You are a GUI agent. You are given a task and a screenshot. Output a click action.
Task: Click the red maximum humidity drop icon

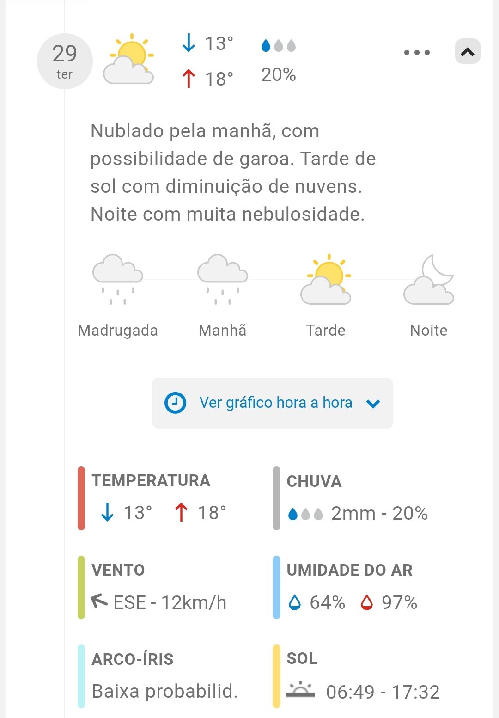tap(367, 602)
